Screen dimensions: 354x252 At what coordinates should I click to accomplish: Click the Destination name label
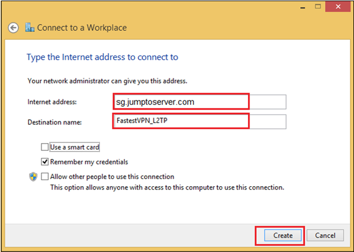54,122
